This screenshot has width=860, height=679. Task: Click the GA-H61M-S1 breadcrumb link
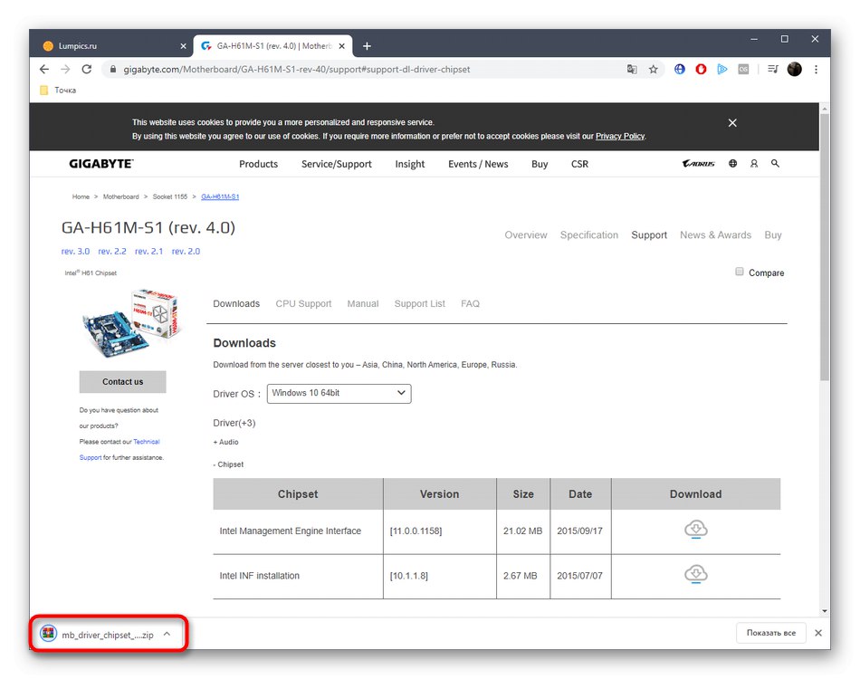(220, 196)
